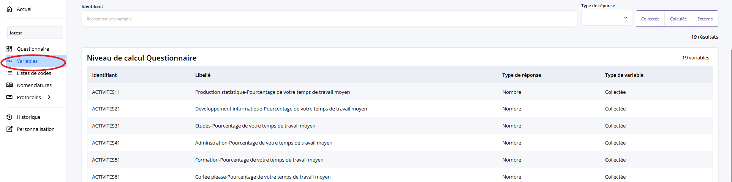This screenshot has width=732, height=182.
Task: Toggle the Collectée variable type filter
Action: (650, 19)
